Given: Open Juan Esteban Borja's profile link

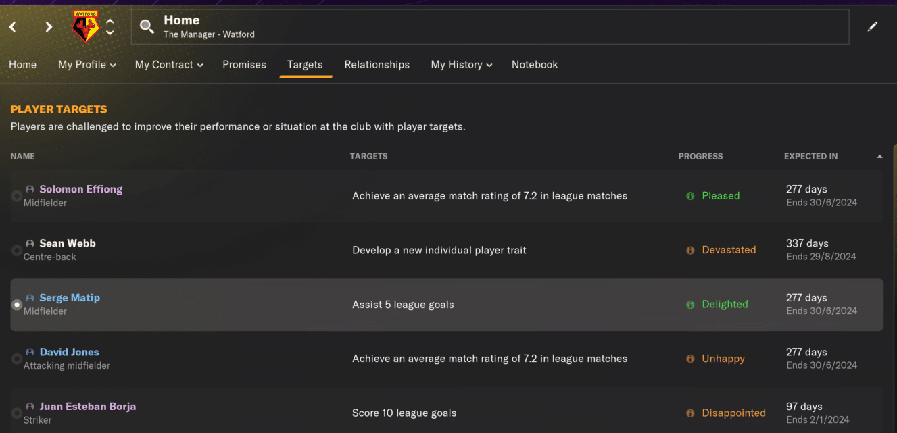Looking at the screenshot, I should click(x=88, y=407).
